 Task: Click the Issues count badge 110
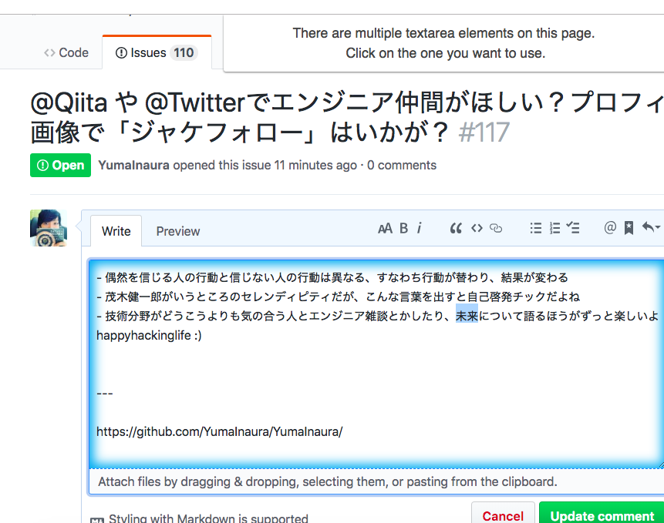[184, 52]
